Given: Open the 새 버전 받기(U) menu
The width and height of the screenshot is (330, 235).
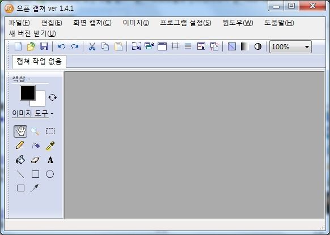Looking at the screenshot, I should tap(32, 33).
